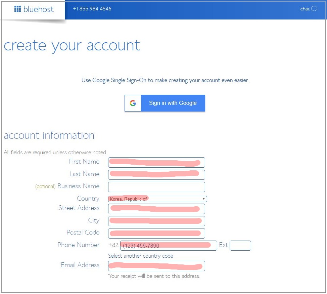Focus the Email Address input field
This screenshot has width=327, height=294.
156,266
